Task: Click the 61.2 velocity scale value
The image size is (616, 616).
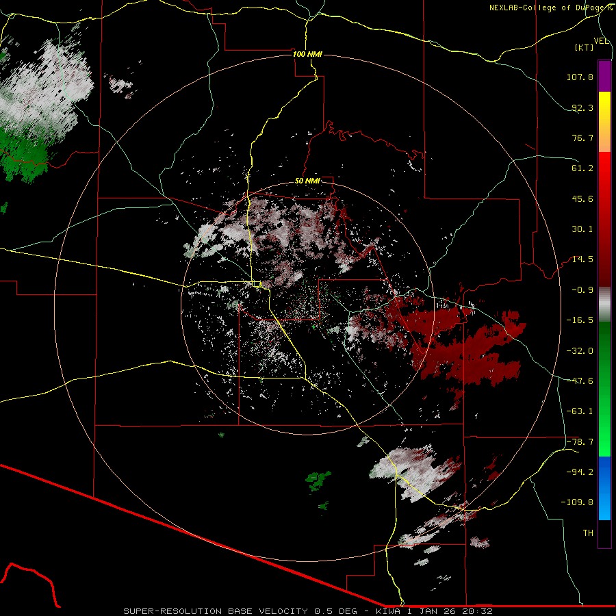Action: click(582, 168)
